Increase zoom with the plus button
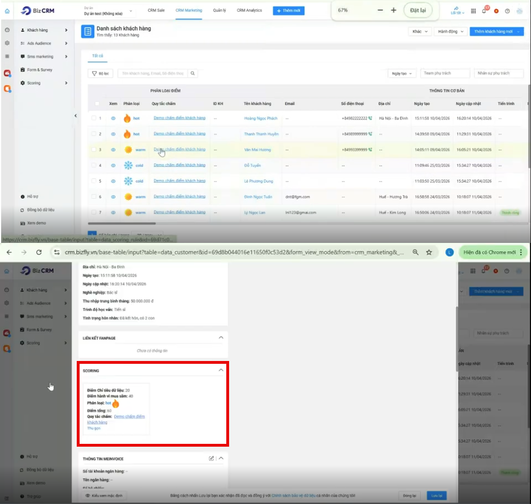Screen dimensions: 531x504 tap(393, 10)
